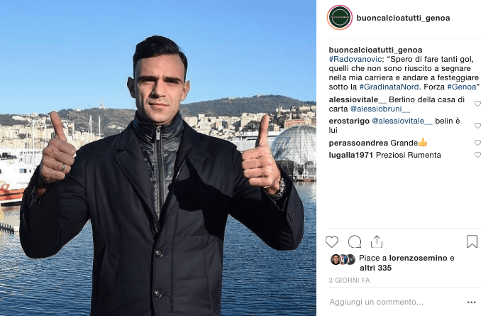Open the #Genoa hashtag link
Image resolution: width=493 pixels, height=316 pixels.
tap(462, 87)
